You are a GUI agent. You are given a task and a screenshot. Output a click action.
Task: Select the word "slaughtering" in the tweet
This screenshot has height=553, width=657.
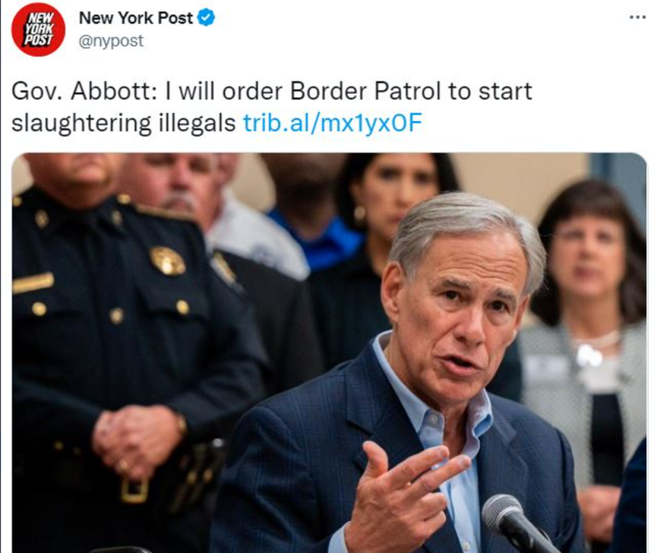(82, 124)
